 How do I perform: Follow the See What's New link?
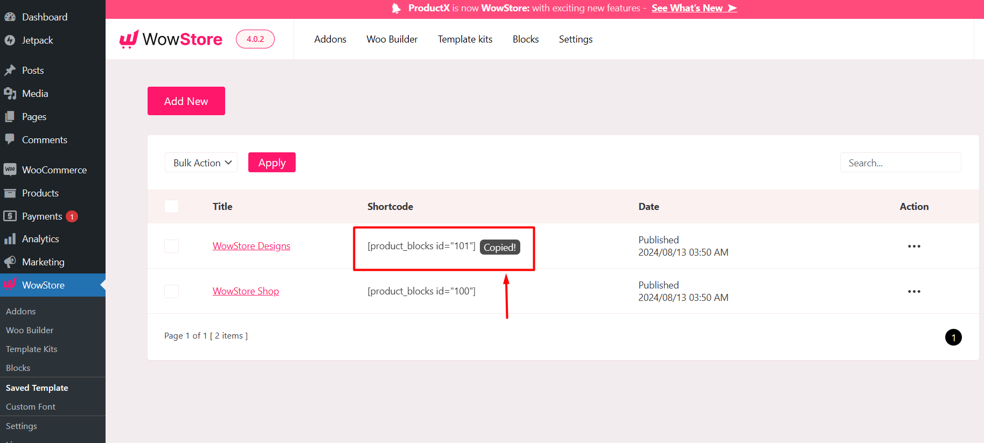[694, 8]
